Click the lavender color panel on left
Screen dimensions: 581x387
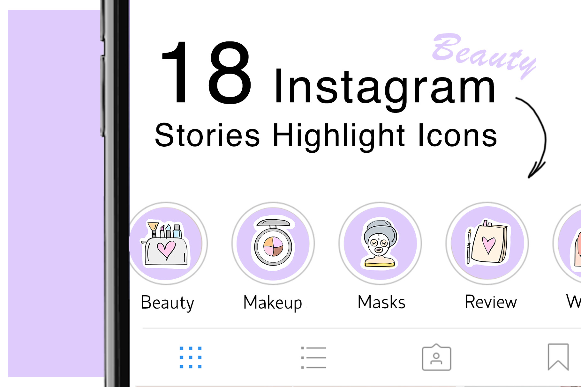pyautogui.click(x=56, y=193)
